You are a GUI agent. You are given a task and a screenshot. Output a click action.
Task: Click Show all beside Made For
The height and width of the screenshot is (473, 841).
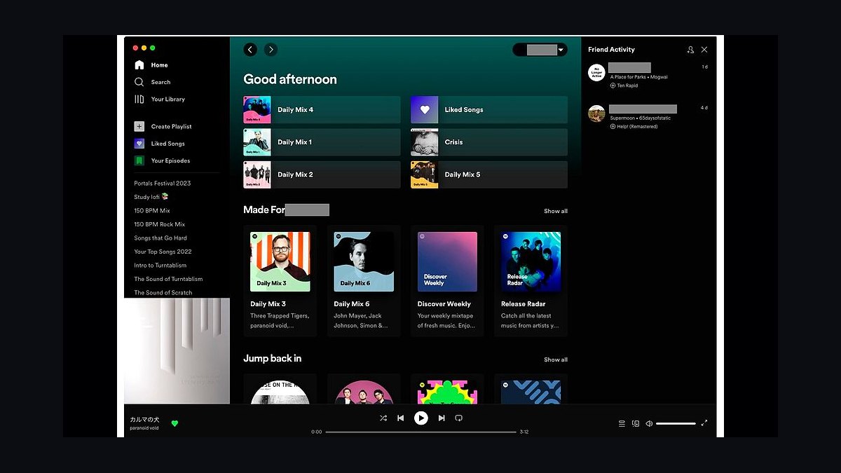pos(556,211)
